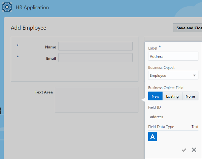The height and width of the screenshot is (159, 202).
Task: Expand the dark side panel handle on left edge
Action: (x=1, y=110)
